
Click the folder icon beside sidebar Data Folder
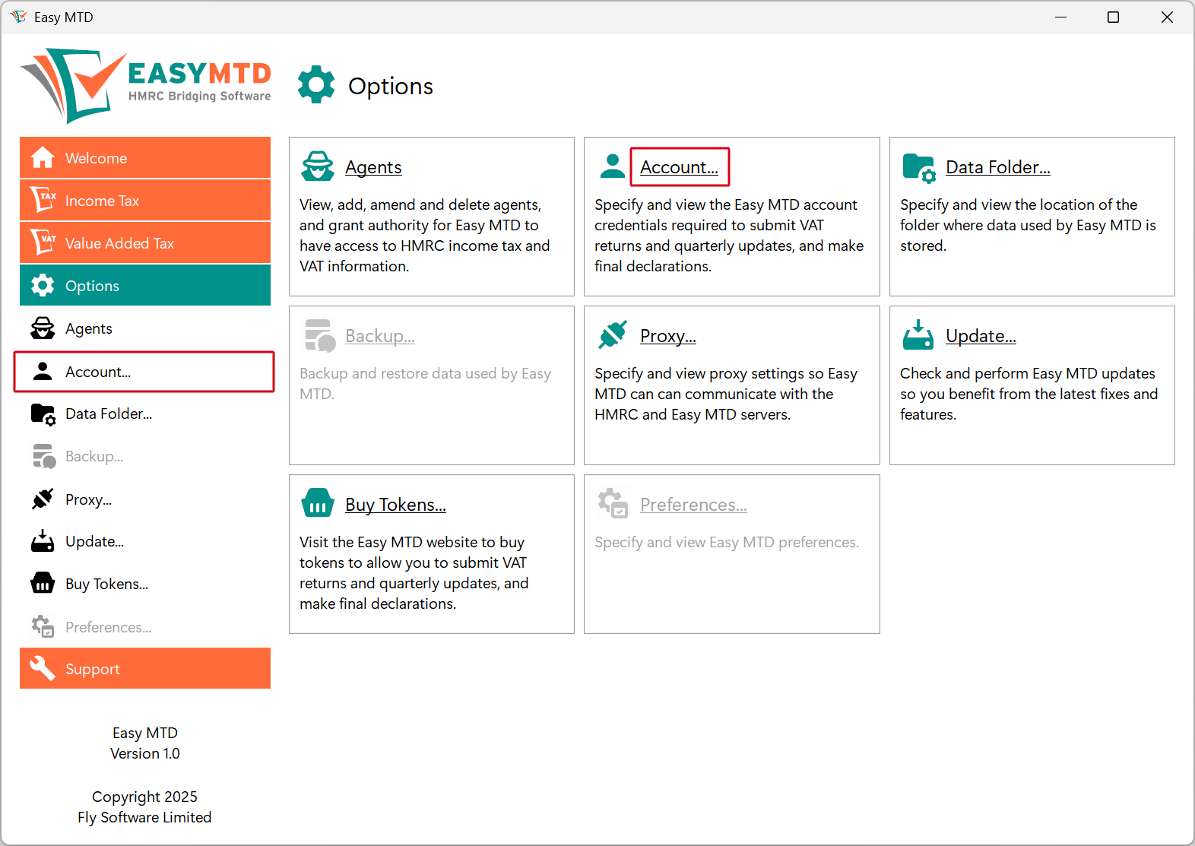[43, 414]
